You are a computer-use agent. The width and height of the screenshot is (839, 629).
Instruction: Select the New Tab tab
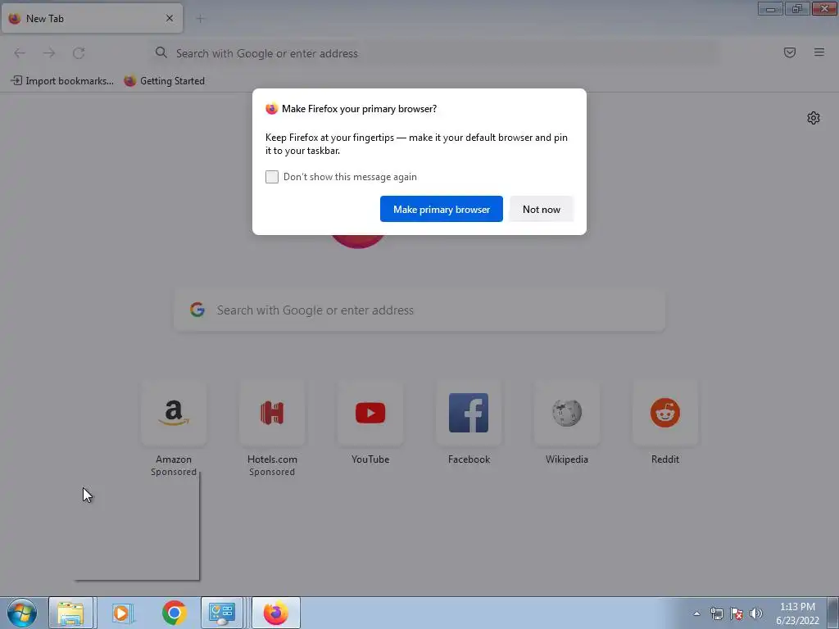coord(92,18)
